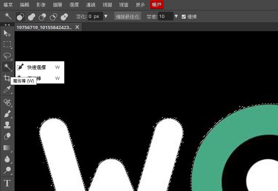Collapse the toolbar with the >< arrows
The height and width of the screenshot is (191, 278).
tap(7, 25)
